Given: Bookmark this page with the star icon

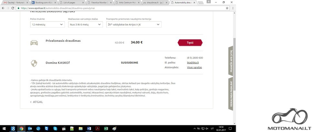Looking at the screenshot, I should 227,8.
